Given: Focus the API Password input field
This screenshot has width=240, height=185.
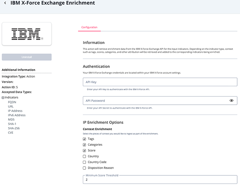Looking at the screenshot, I should 160,101.
